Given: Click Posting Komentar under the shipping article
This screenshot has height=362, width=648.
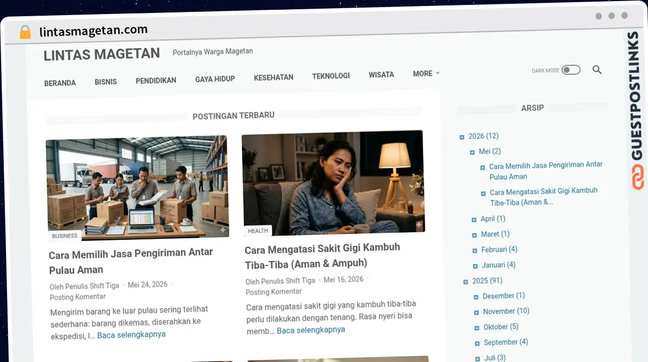Looking at the screenshot, I should pyautogui.click(x=78, y=297).
